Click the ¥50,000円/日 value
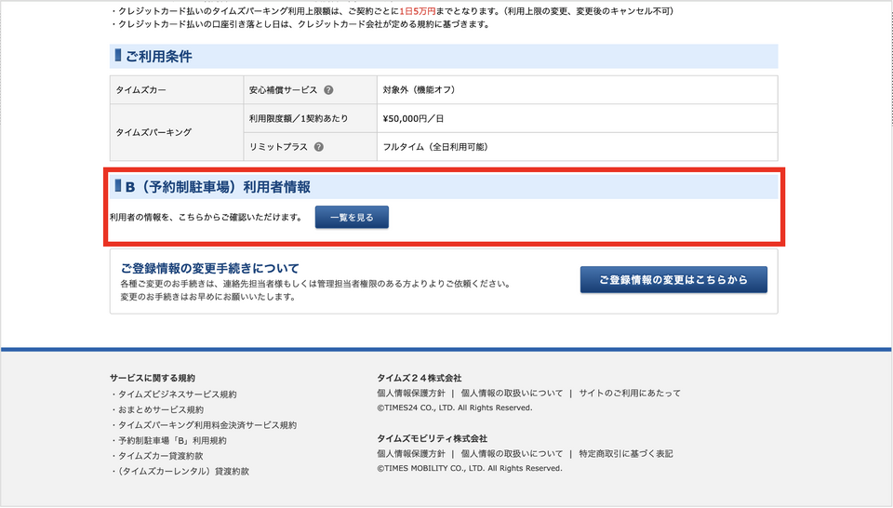 point(413,118)
